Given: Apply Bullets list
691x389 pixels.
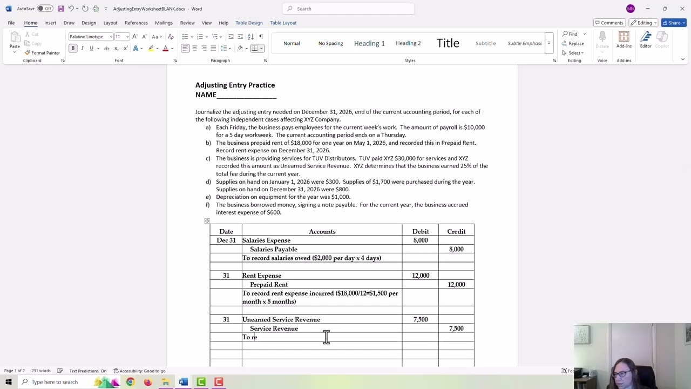Looking at the screenshot, I should (x=185, y=36).
